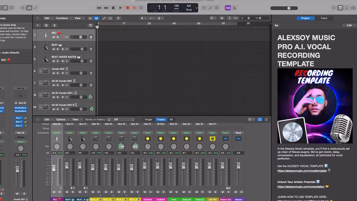This screenshot has height=201, width=357.
Task: Click the VOXMIX channel strip yellow knob icon
Action: (147, 139)
